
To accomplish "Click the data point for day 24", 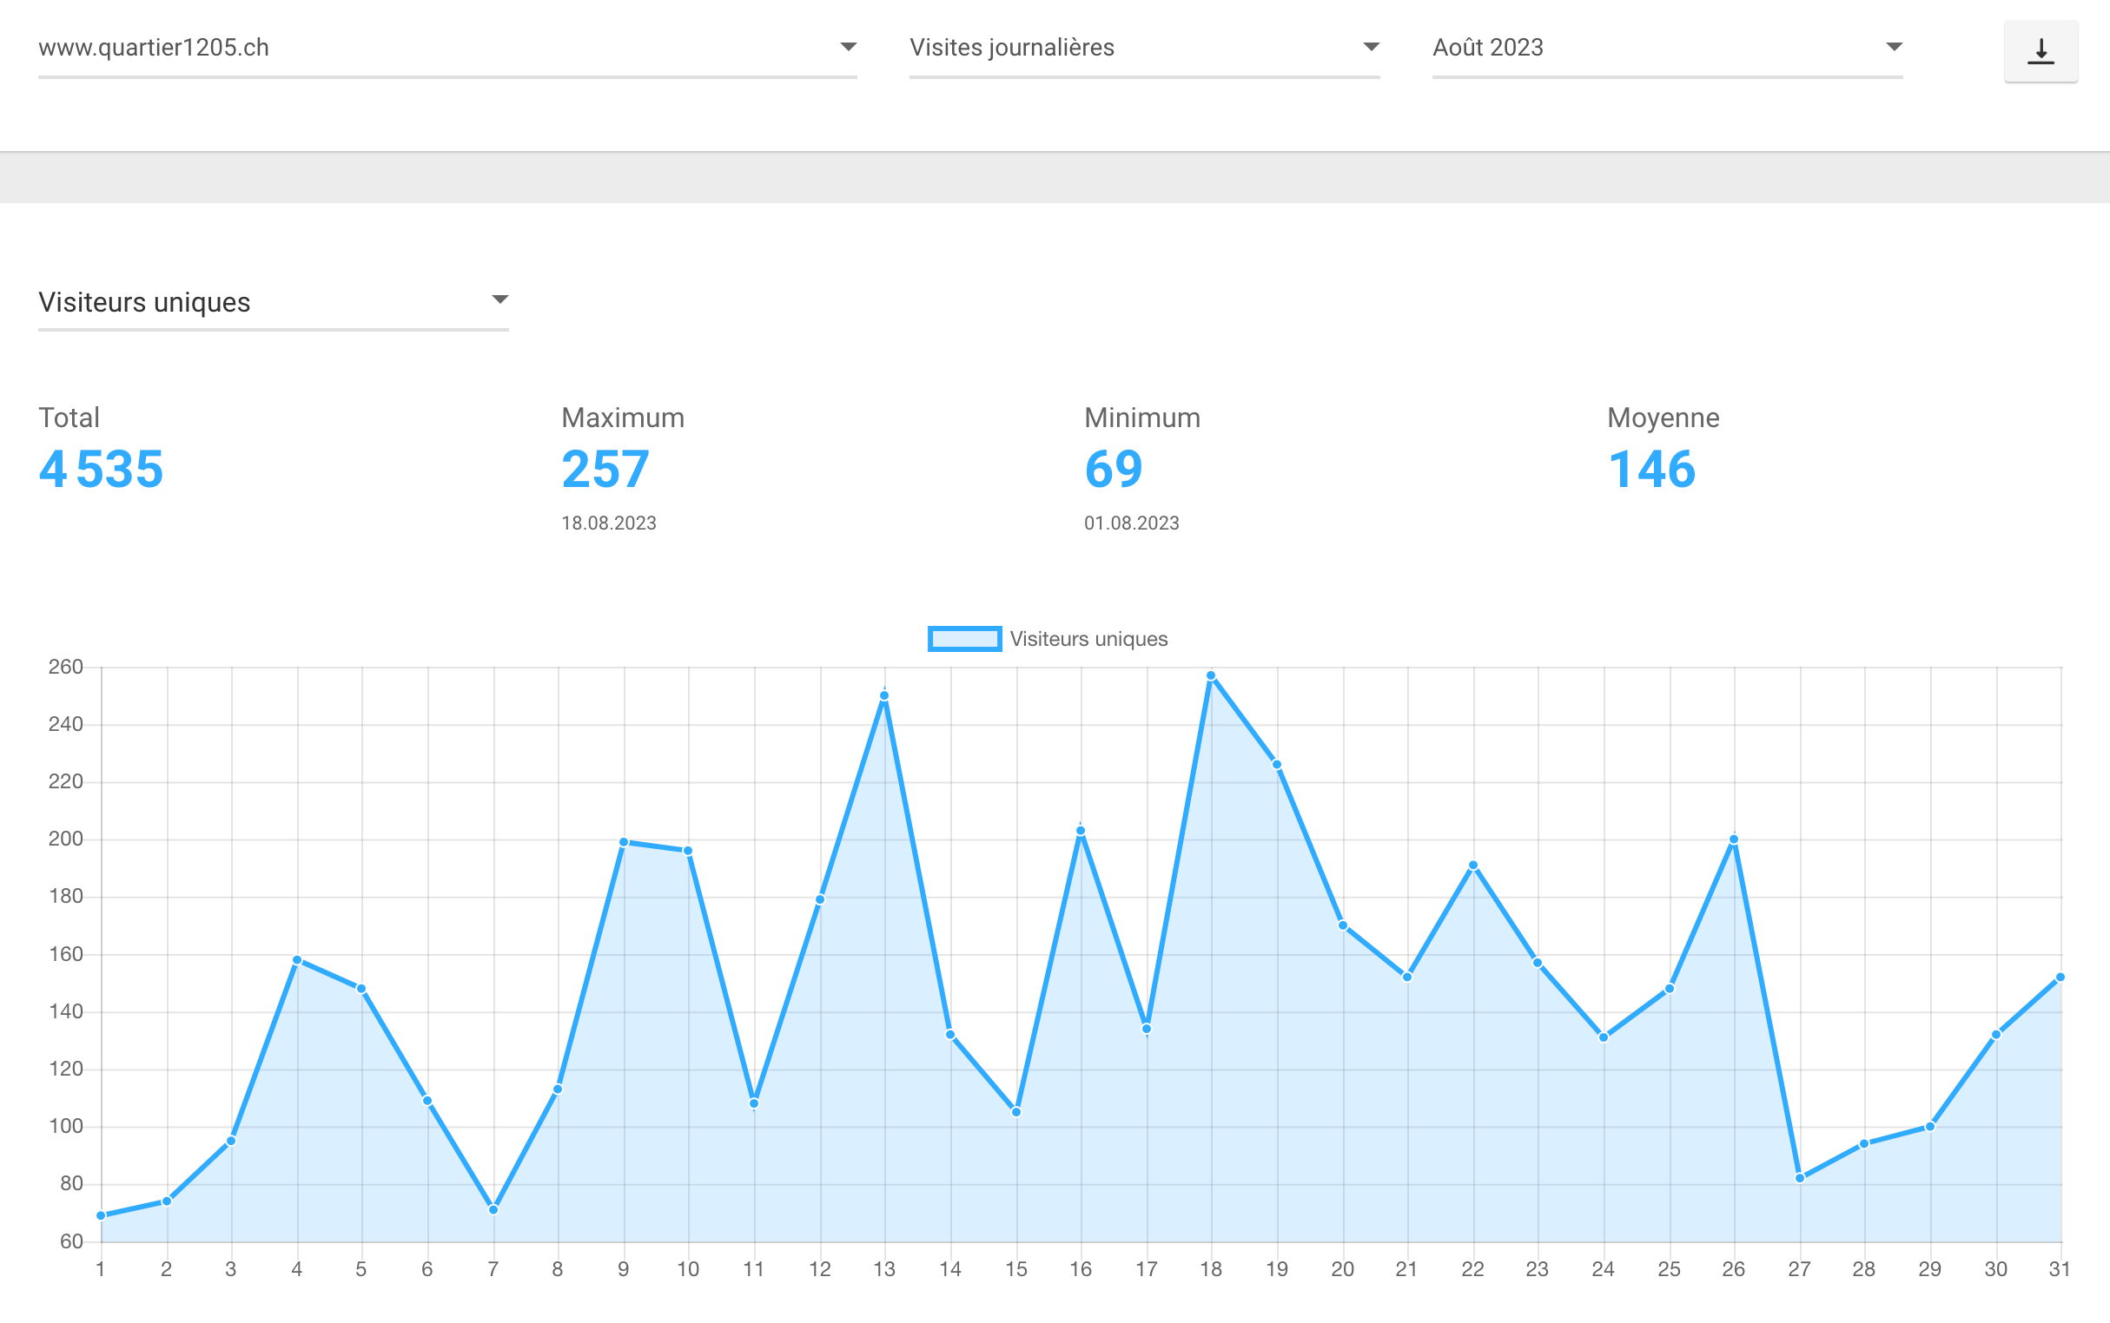I will tap(1603, 1037).
